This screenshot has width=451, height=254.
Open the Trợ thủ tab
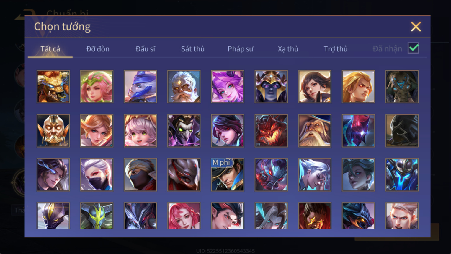[x=336, y=49]
